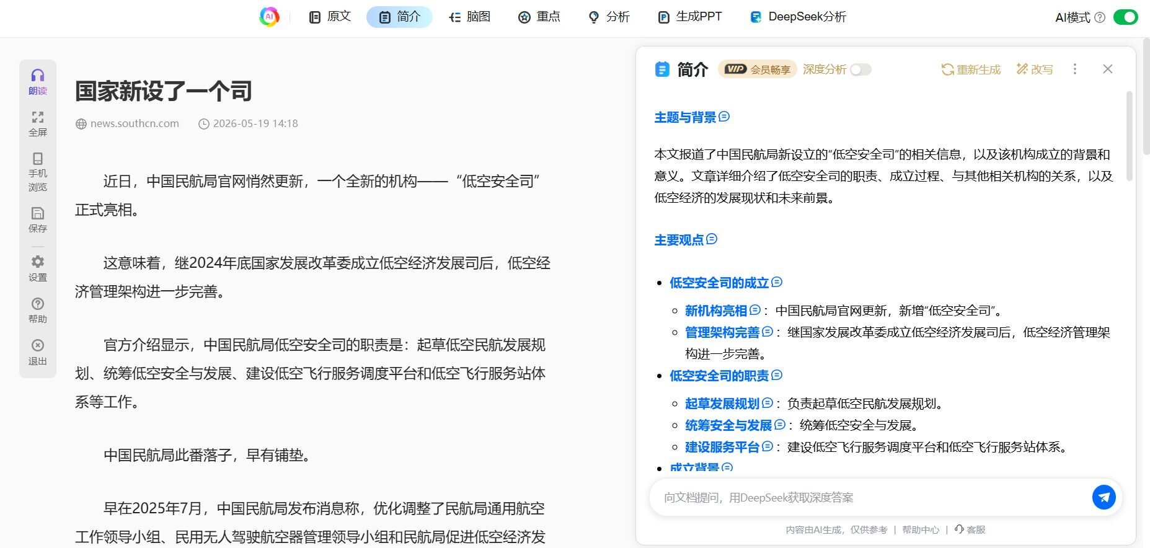Click the 改写 rewrite button

pyautogui.click(x=1035, y=69)
